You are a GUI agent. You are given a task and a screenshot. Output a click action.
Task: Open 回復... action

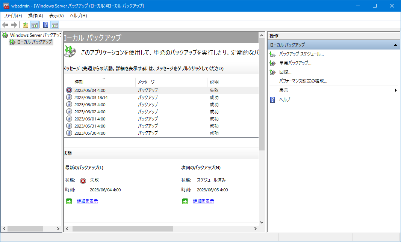click(285, 72)
